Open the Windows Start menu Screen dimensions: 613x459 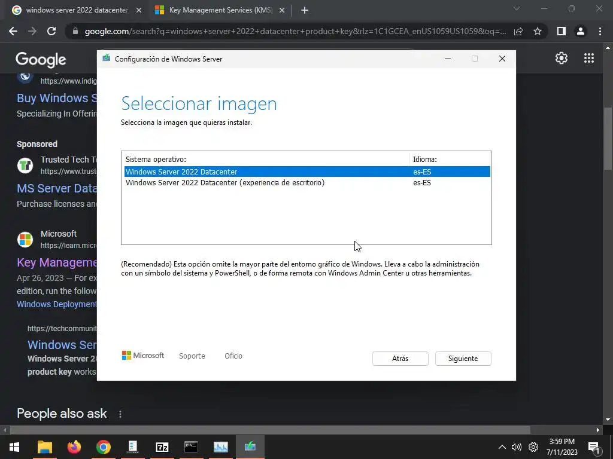coord(14,447)
